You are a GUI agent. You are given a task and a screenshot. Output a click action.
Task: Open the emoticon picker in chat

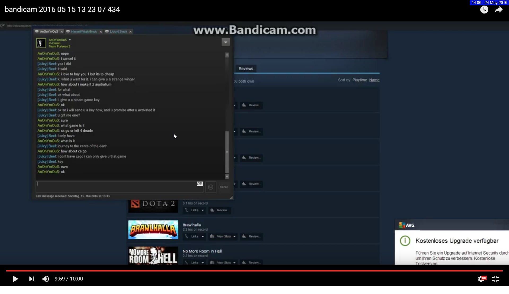click(211, 187)
